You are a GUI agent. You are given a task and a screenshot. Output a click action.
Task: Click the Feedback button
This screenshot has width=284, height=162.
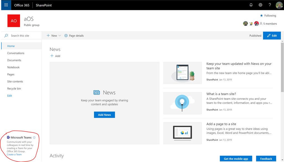pyautogui.click(x=266, y=159)
